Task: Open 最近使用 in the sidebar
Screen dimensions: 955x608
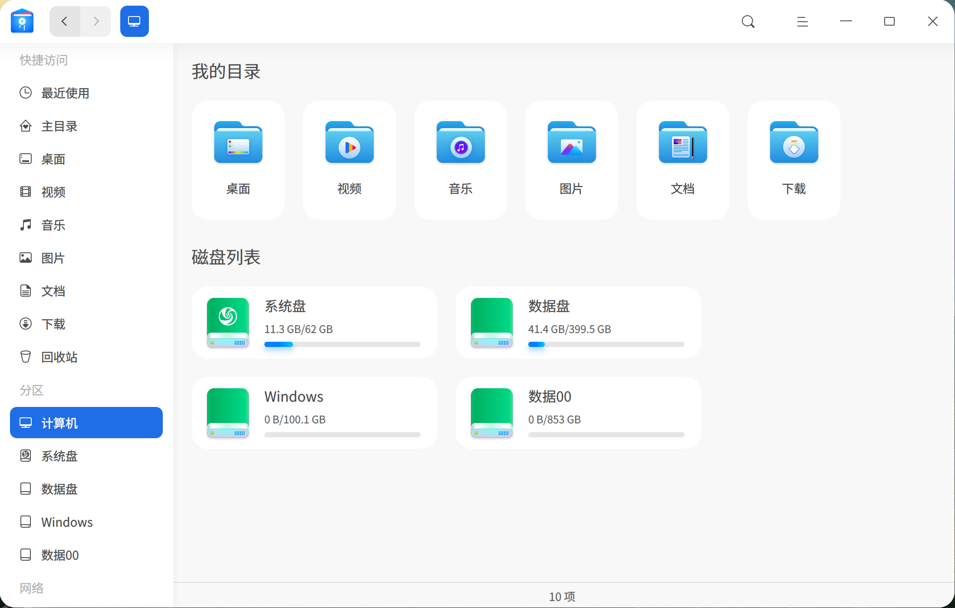Action: [x=86, y=93]
